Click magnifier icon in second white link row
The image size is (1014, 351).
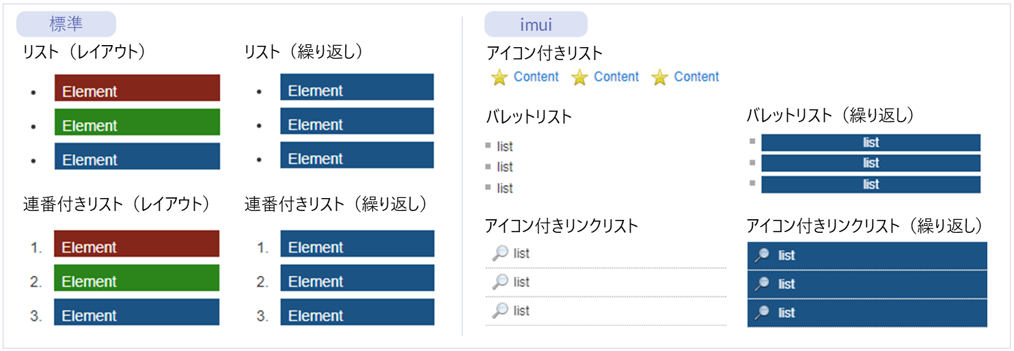pos(500,281)
